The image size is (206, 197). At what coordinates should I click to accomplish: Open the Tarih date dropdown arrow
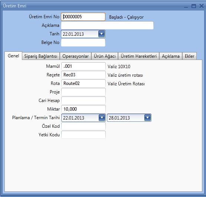(101, 34)
